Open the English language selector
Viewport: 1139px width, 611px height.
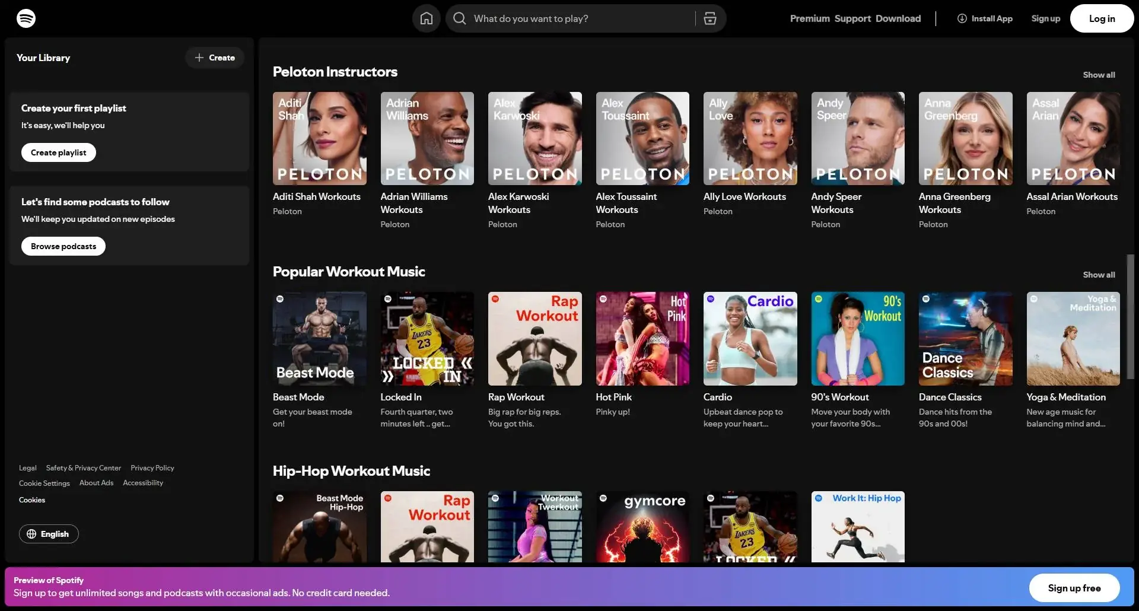49,534
